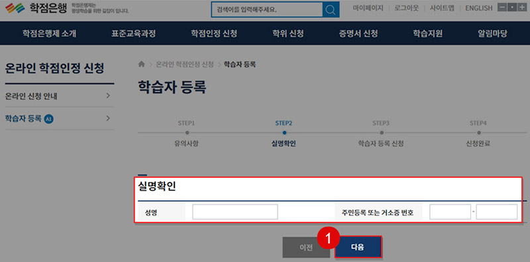Expand the 학습자 등록 sidebar chevron
530x262 pixels.
coord(108,118)
